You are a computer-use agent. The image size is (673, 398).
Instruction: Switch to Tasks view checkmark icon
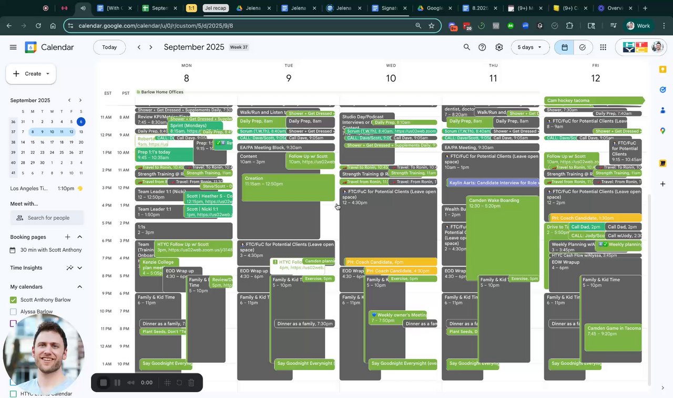point(583,47)
